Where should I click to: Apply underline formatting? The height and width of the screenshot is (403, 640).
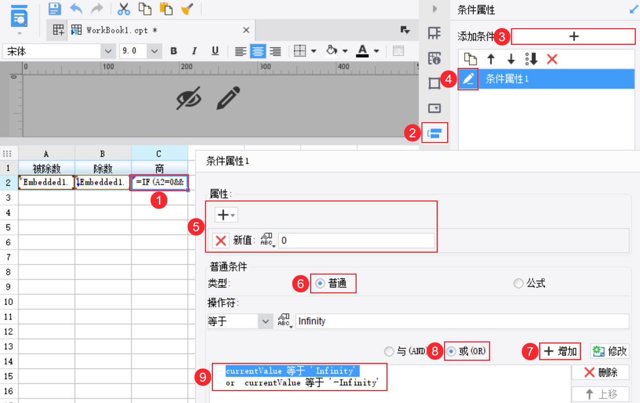click(215, 51)
